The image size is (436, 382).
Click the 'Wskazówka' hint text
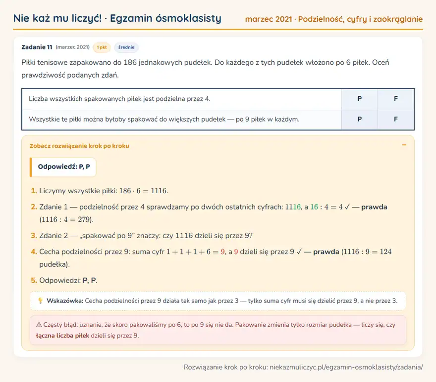tap(222, 301)
